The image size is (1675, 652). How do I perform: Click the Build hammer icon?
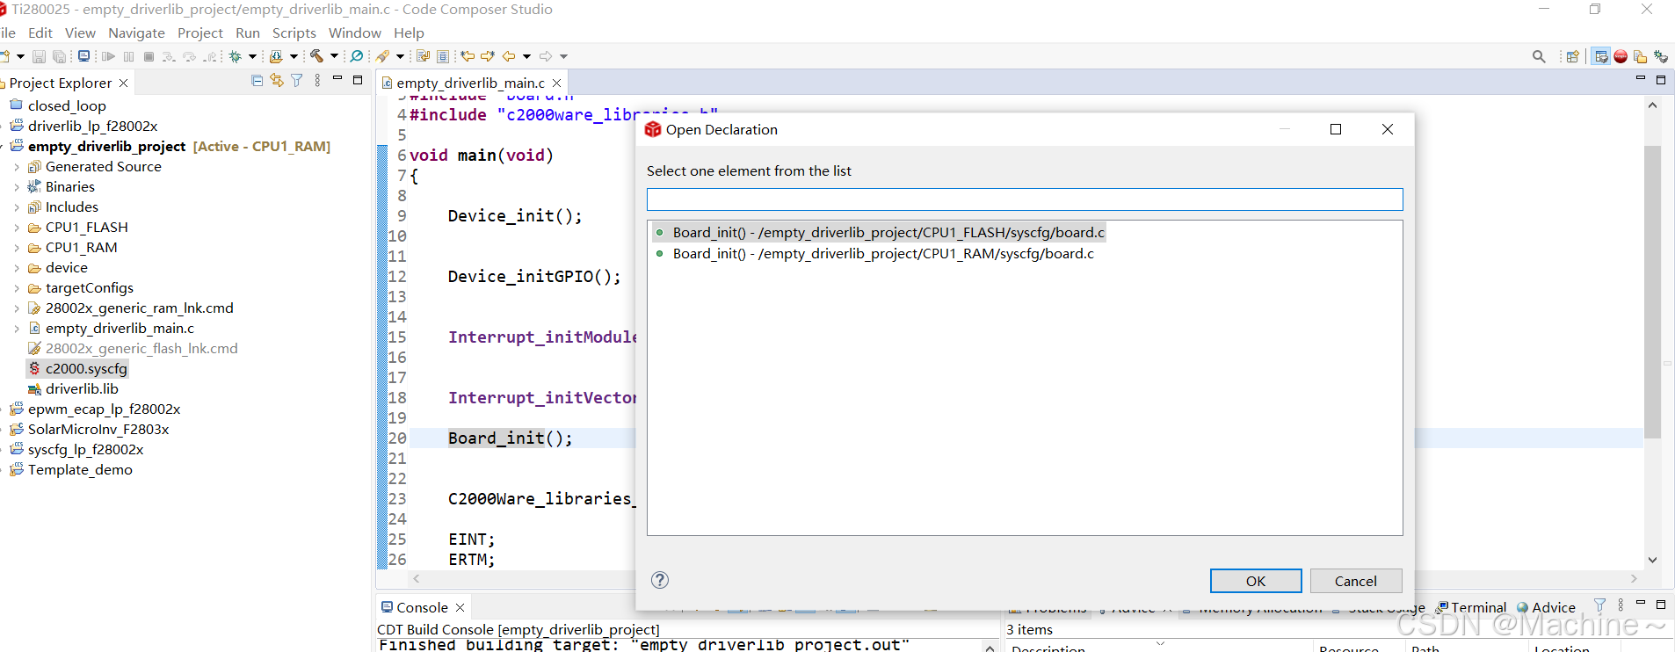point(316,56)
